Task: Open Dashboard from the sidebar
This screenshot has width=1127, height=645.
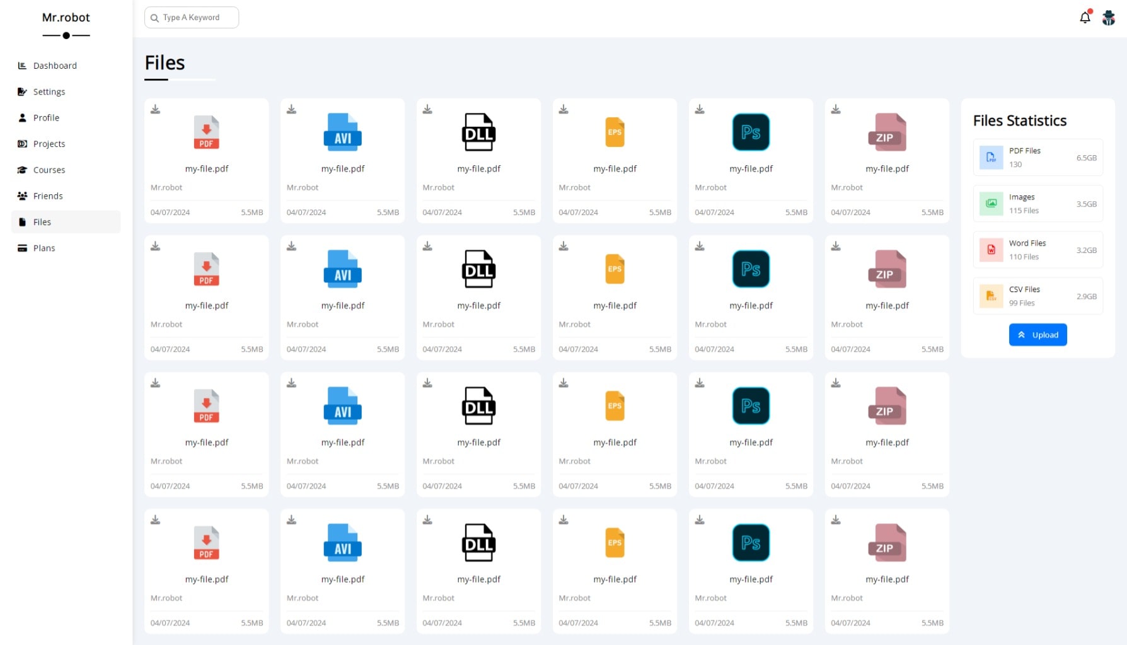Action: point(55,66)
